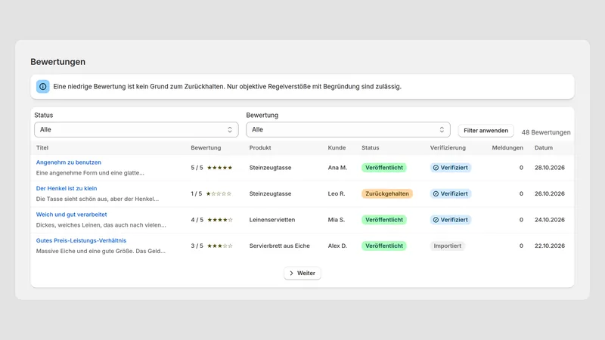Click the blue info icon in banner
The width and height of the screenshot is (605, 340).
(x=43, y=87)
